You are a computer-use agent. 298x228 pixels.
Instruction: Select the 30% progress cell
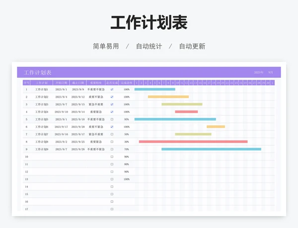(127, 142)
